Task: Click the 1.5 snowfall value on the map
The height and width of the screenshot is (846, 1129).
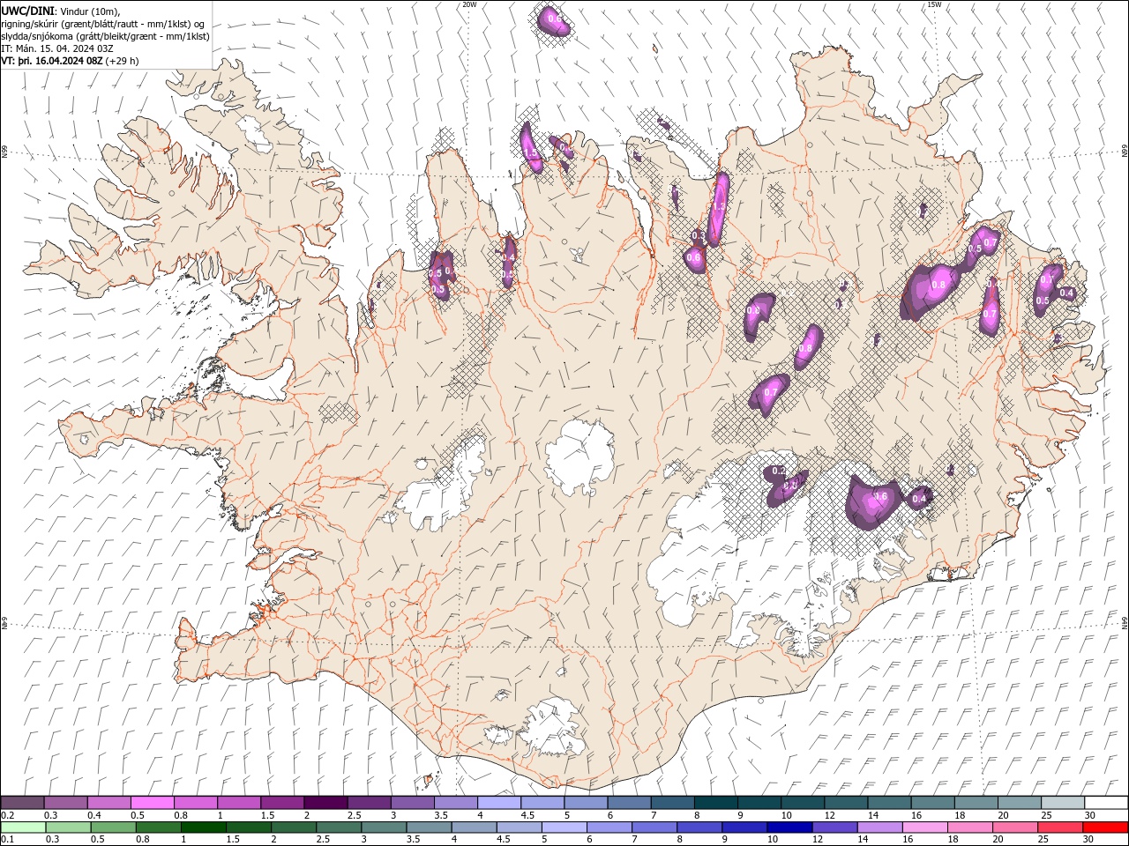Action: (x=531, y=153)
